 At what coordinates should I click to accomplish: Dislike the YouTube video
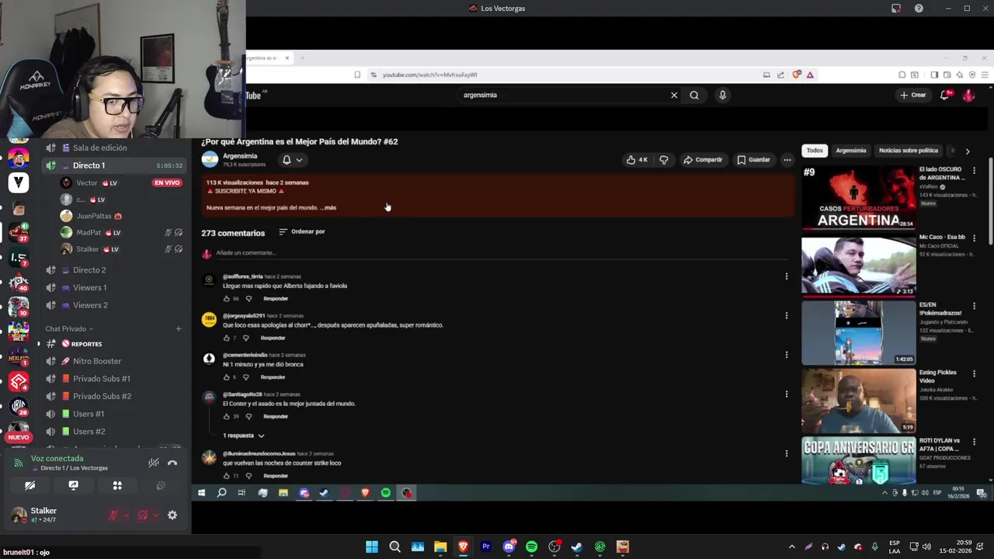[x=664, y=160]
